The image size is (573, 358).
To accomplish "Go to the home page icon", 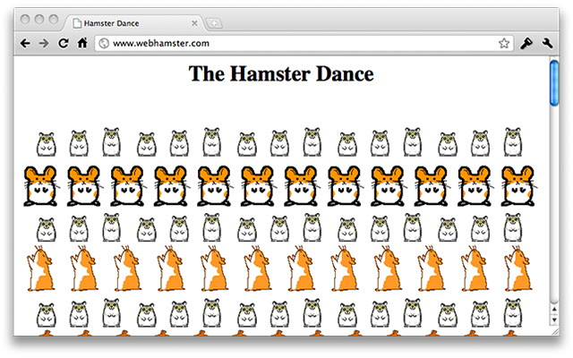I will (82, 43).
